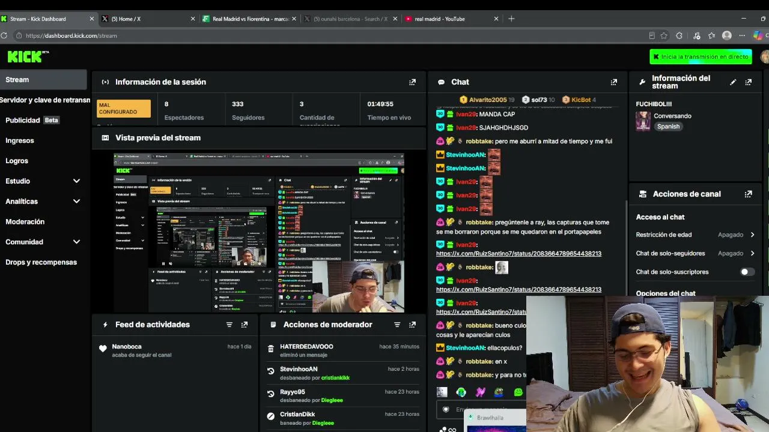This screenshot has width=769, height=432.
Task: Click the Conversando category thumbnail
Action: coord(643,121)
